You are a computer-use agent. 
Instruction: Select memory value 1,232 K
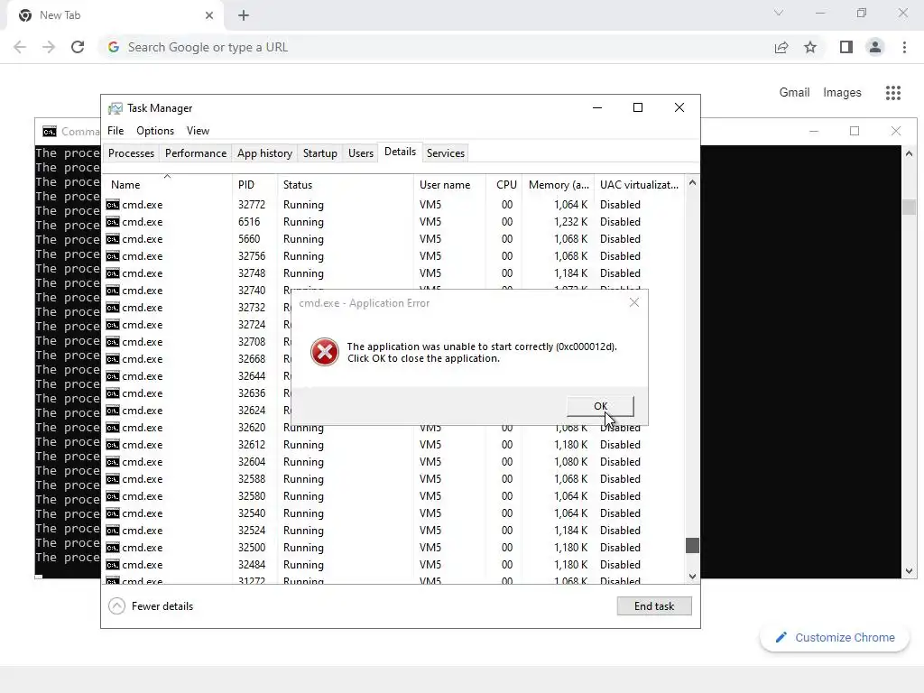(x=570, y=222)
